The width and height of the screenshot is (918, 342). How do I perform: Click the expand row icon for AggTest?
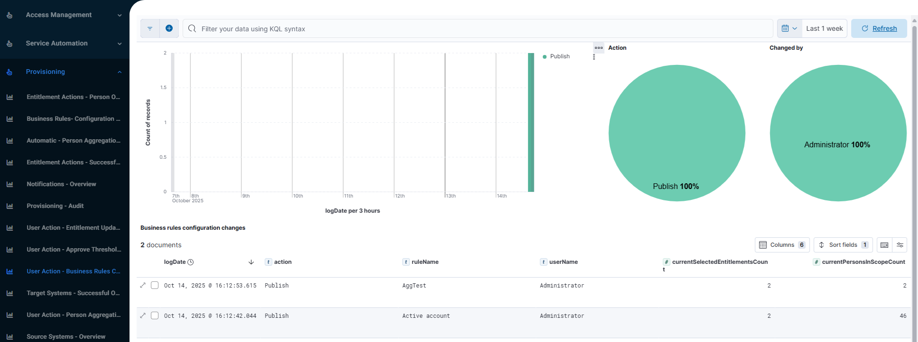(143, 285)
